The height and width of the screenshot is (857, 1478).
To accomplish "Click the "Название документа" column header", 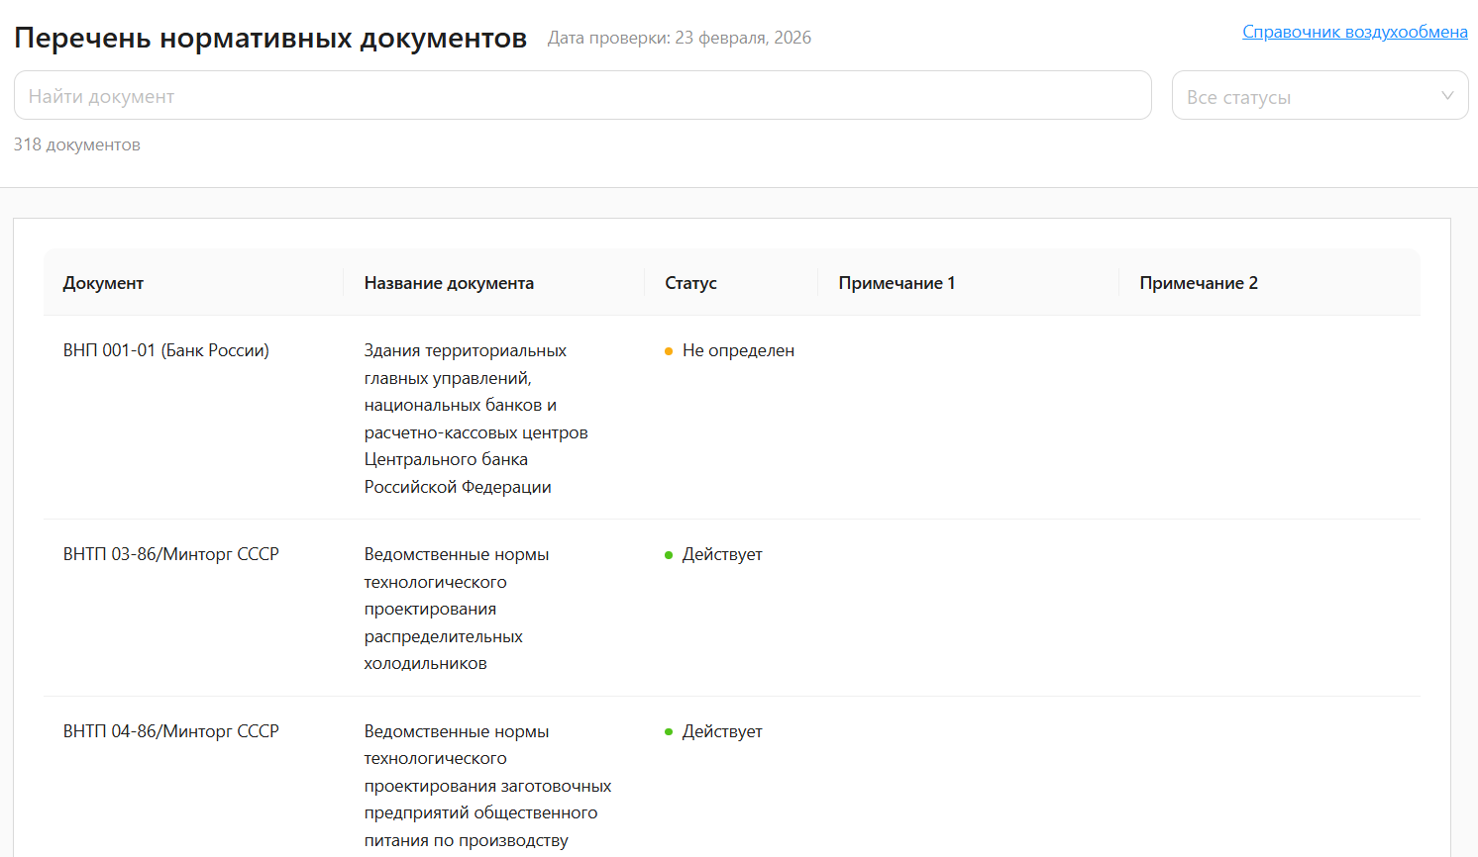I will 447,282.
